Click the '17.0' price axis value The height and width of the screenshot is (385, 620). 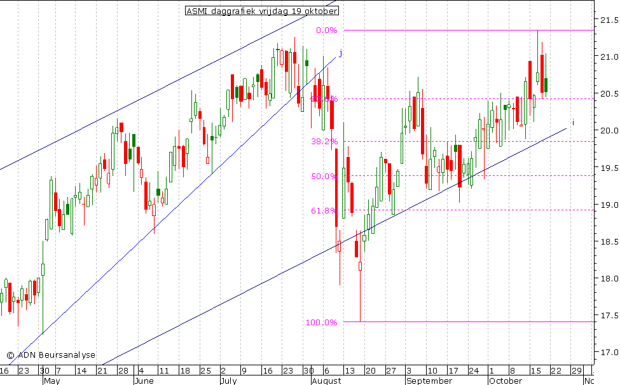[x=609, y=352]
